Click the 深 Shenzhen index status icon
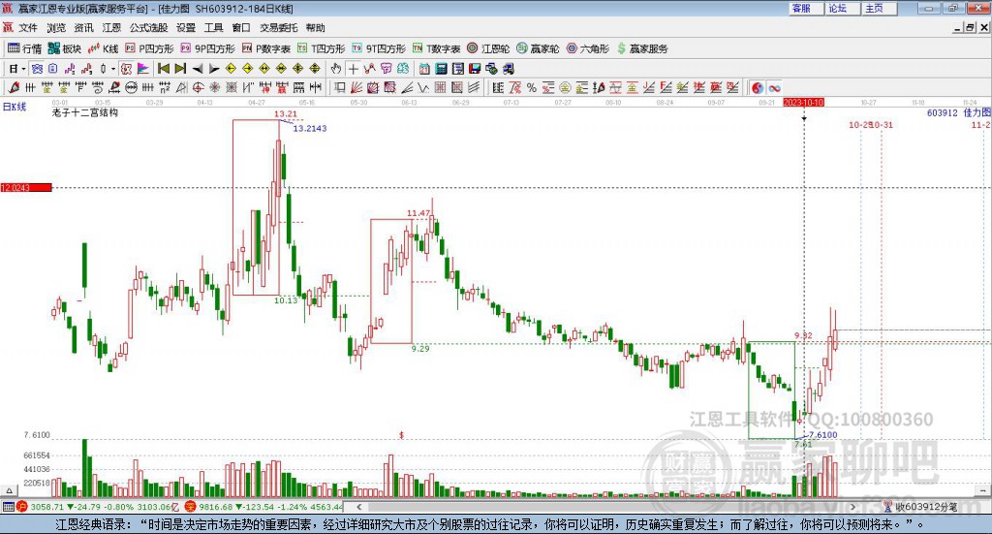This screenshot has height=534, width=992. (190, 506)
